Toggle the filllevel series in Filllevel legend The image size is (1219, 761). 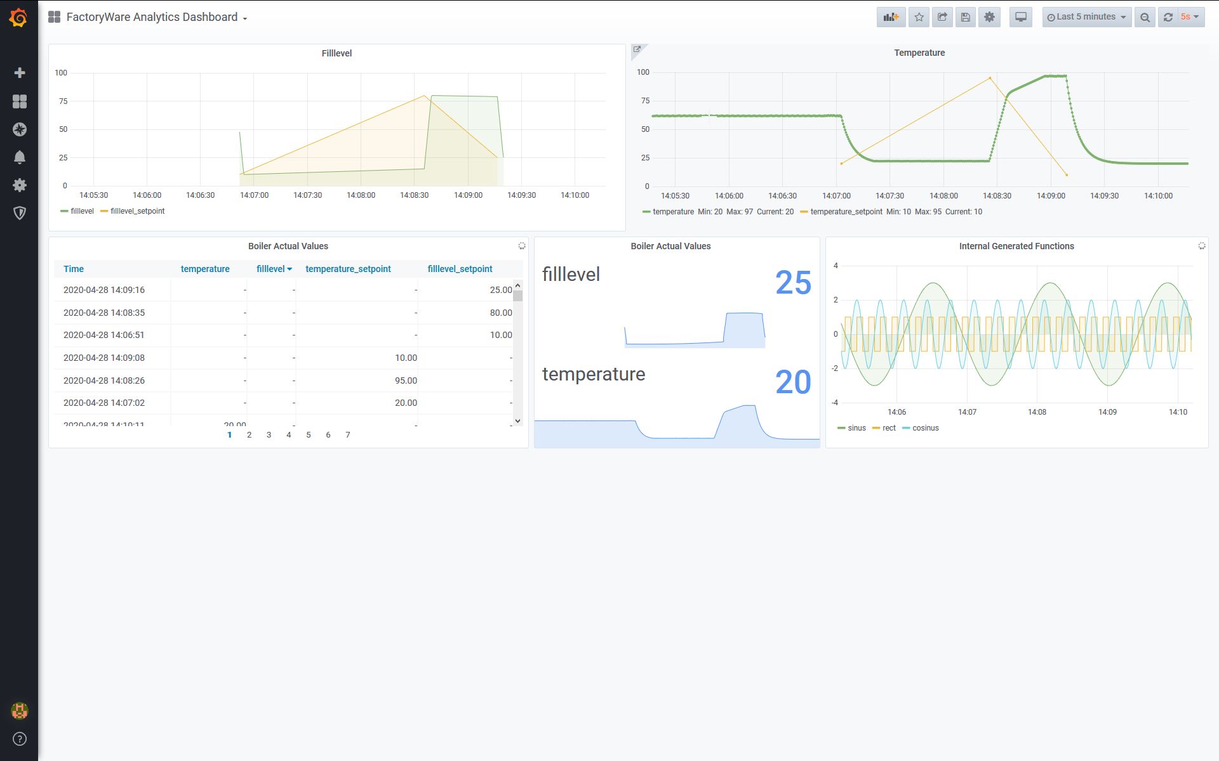[82, 211]
